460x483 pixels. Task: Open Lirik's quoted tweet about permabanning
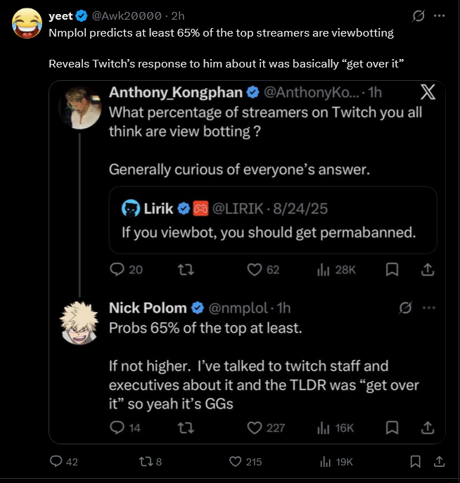coord(273,220)
